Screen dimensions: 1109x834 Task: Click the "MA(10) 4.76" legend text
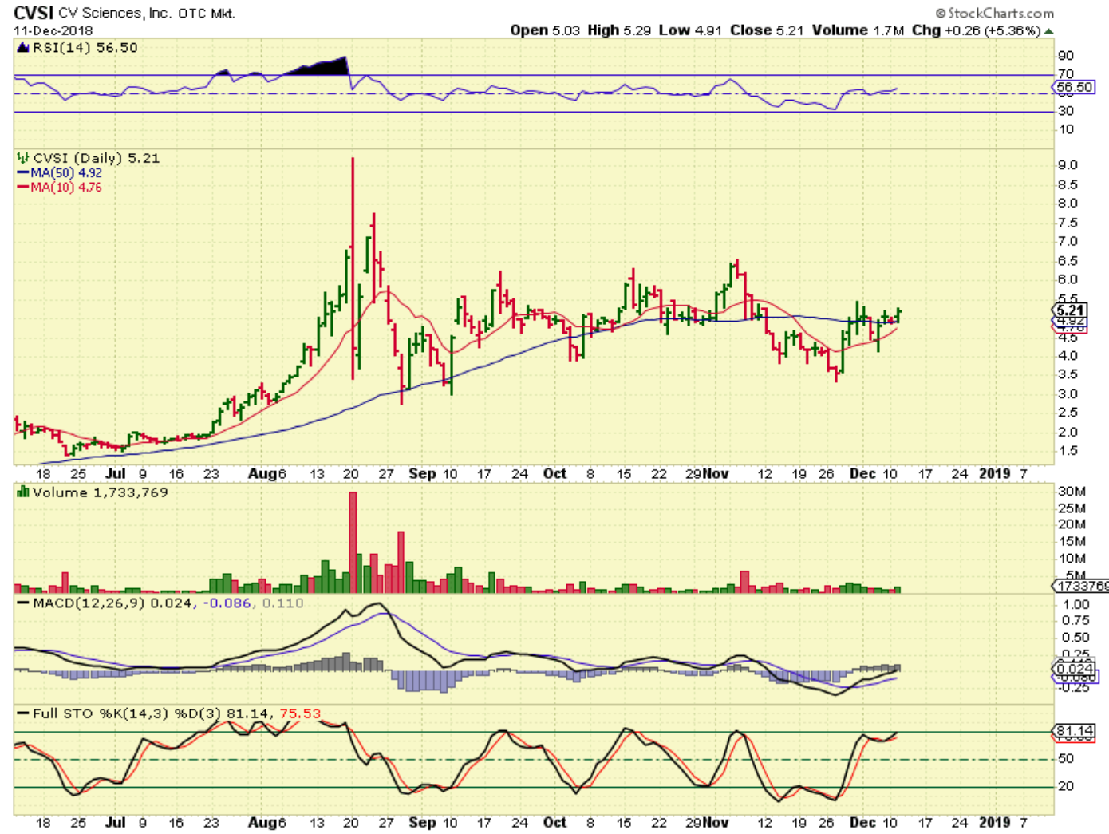[x=66, y=187]
